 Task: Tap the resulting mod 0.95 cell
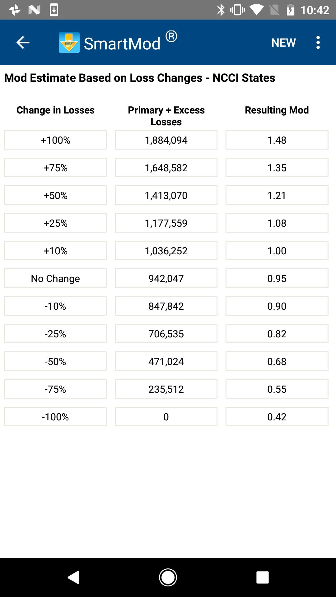(x=277, y=278)
